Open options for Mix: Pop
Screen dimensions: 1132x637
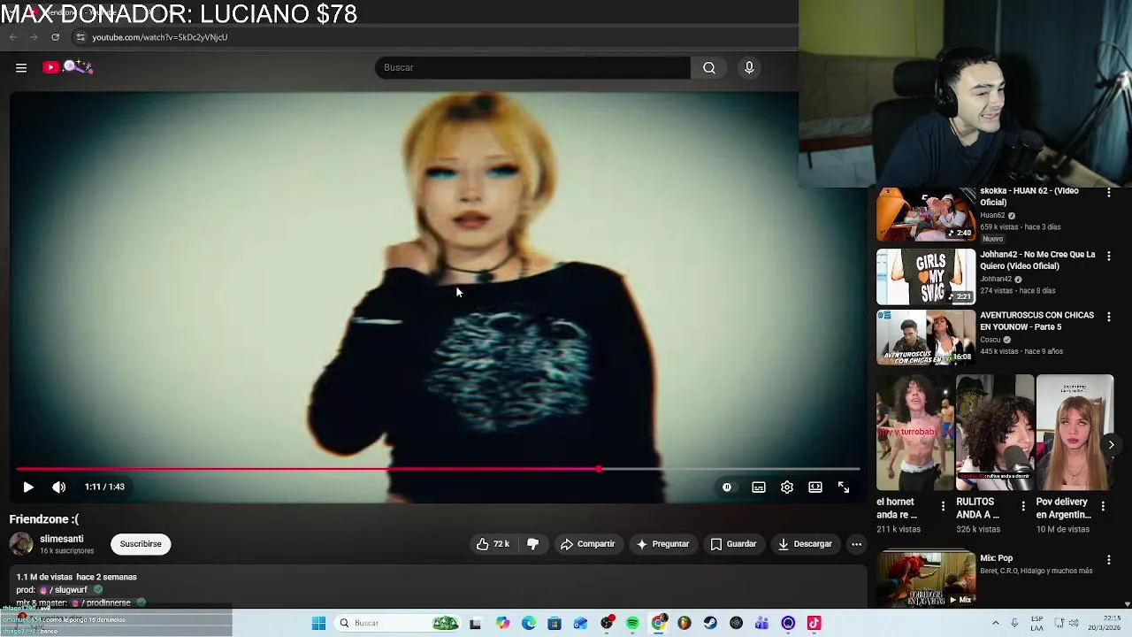click(x=1109, y=559)
